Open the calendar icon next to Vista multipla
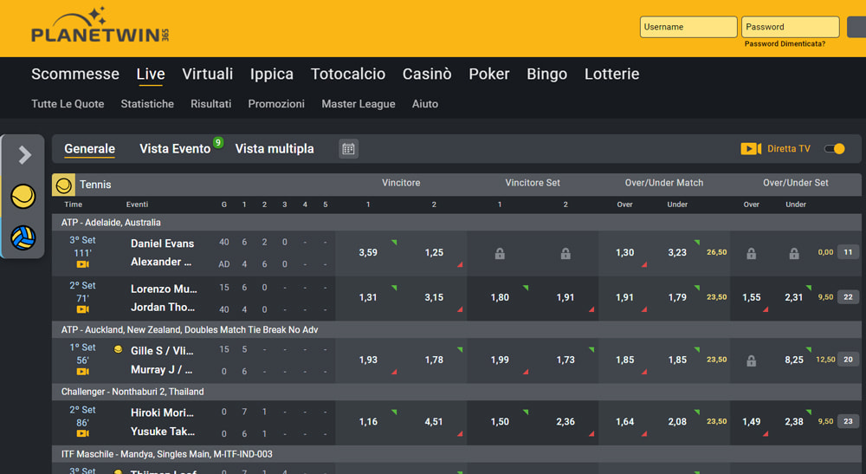 pyautogui.click(x=348, y=148)
